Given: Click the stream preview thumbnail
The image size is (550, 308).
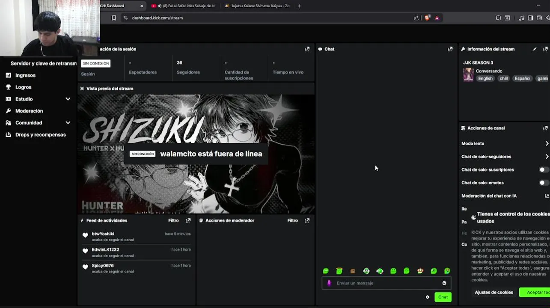Looking at the screenshot, I should click(196, 154).
